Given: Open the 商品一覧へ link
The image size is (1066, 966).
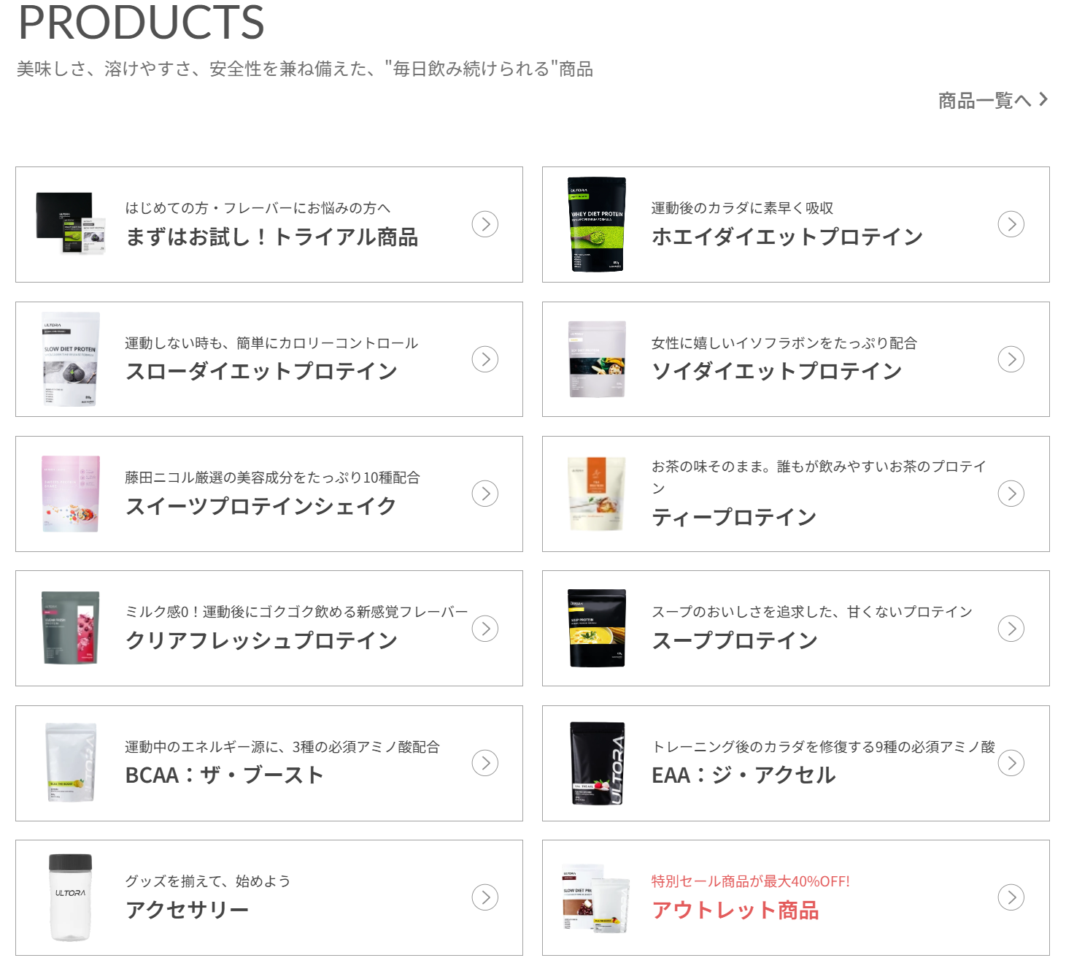Looking at the screenshot, I should 993,100.
